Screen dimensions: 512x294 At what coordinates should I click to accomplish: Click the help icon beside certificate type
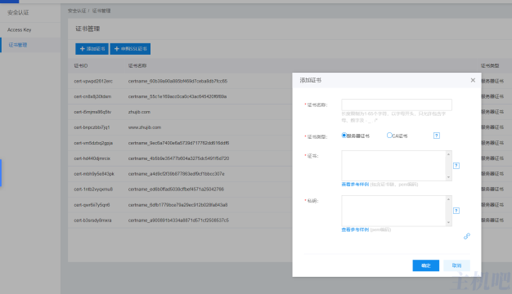[437, 136]
